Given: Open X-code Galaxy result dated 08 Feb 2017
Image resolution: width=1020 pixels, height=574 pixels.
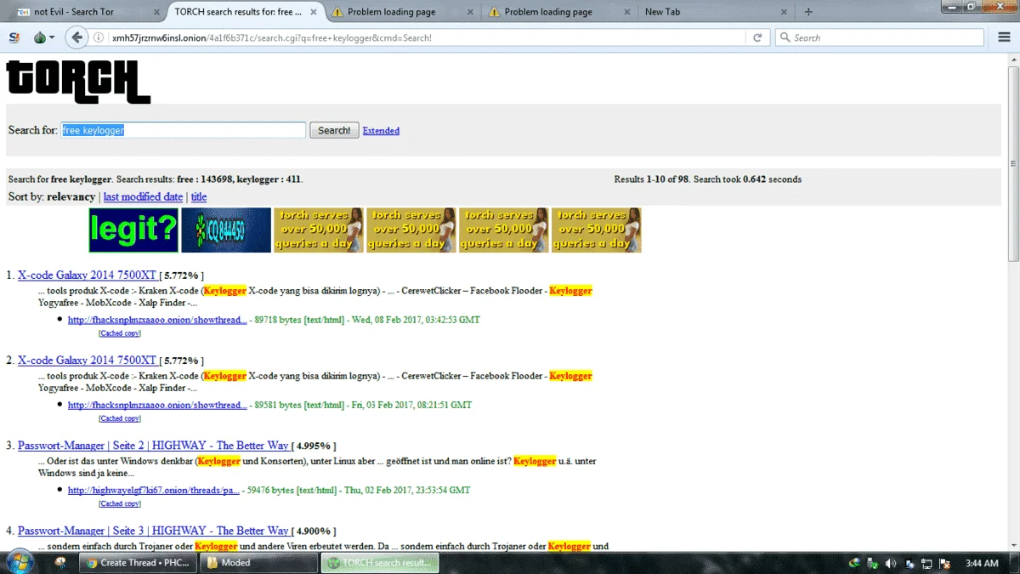Looking at the screenshot, I should [87, 276].
